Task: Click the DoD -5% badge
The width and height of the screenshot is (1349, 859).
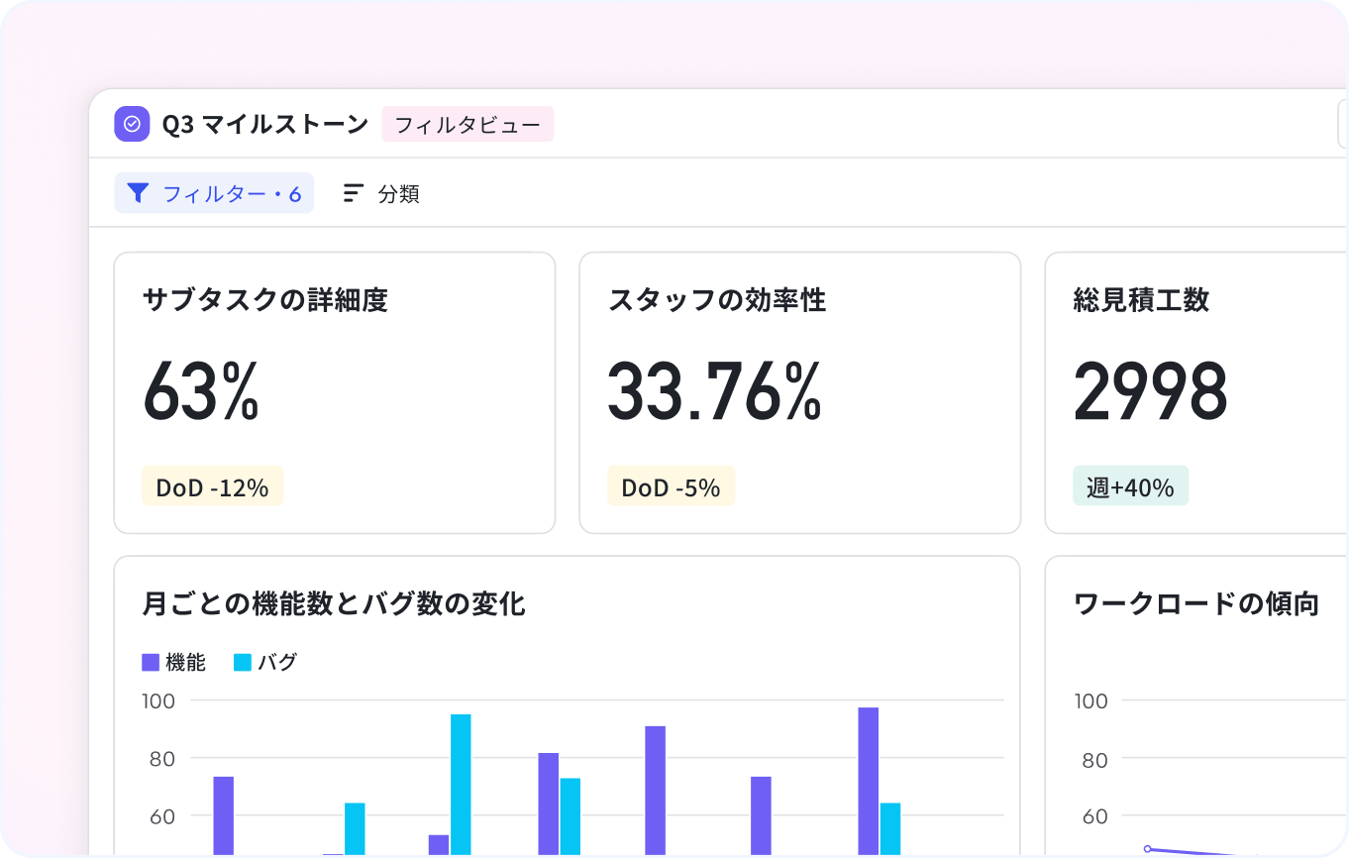Action: point(671,486)
